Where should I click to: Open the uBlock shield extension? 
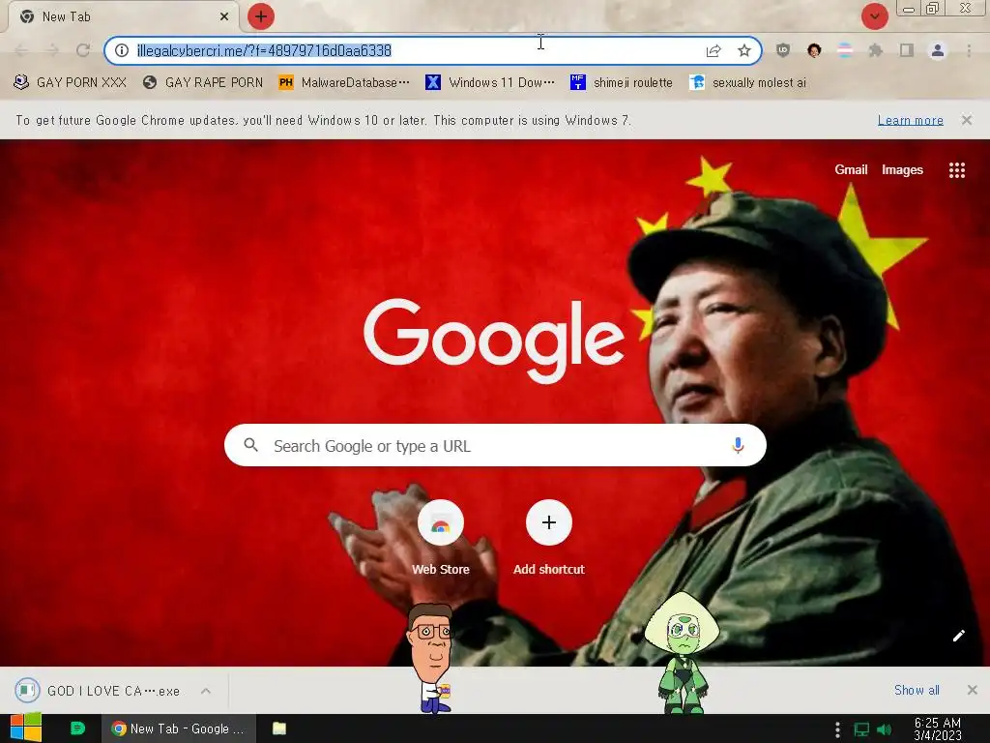click(x=783, y=50)
